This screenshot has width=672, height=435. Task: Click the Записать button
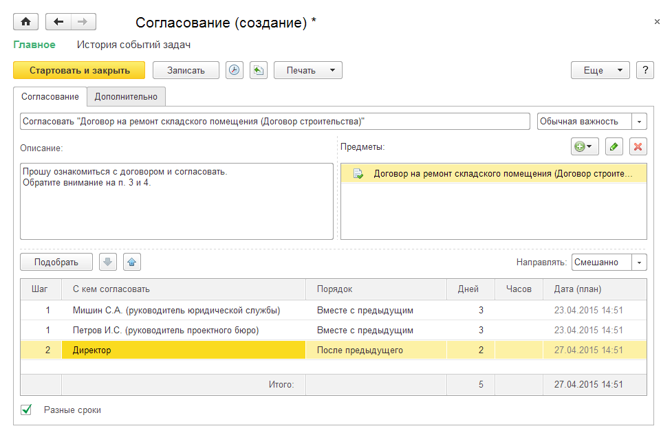(x=186, y=70)
